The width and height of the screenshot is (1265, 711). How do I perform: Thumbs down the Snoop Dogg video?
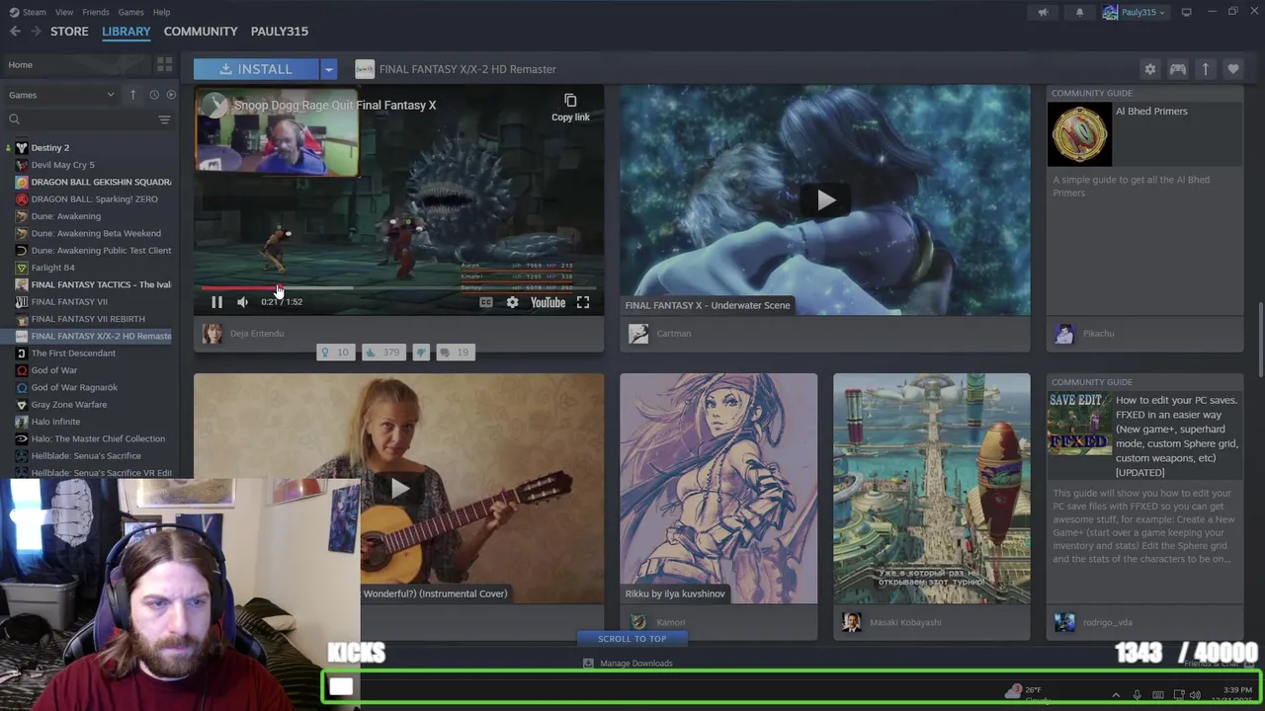pos(420,352)
